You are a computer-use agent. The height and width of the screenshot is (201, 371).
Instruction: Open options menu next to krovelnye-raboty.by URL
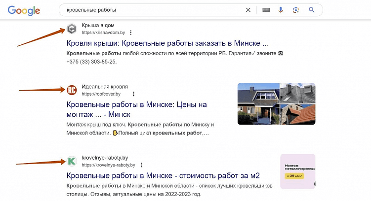point(142,165)
